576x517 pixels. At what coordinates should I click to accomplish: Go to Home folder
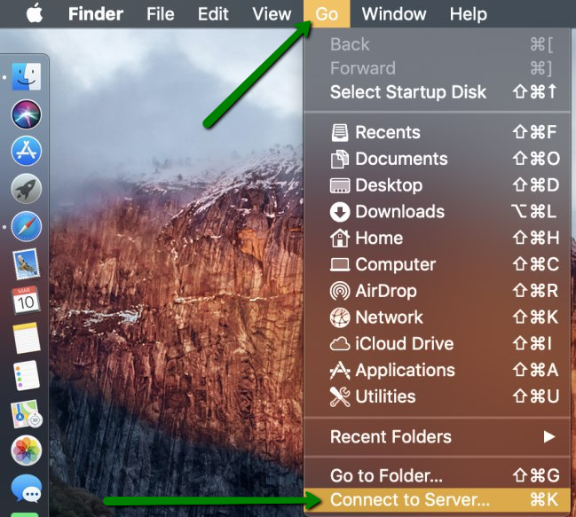438,239
